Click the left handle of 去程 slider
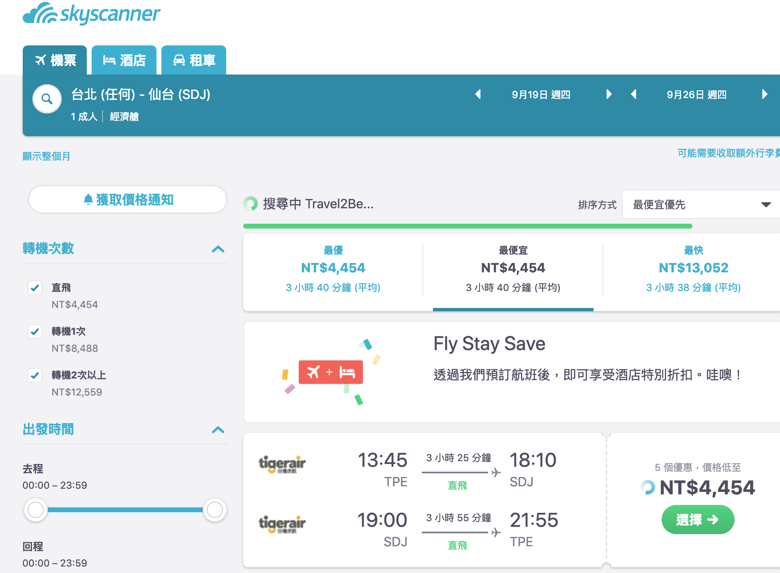The width and height of the screenshot is (780, 573). click(x=36, y=510)
